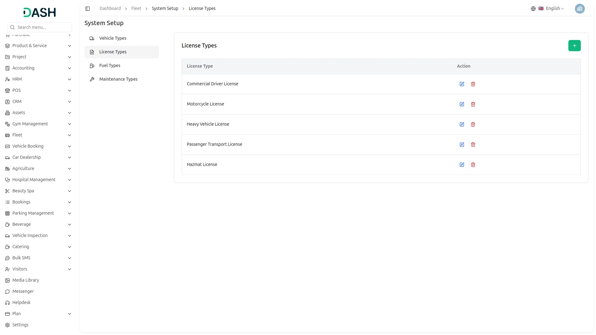Edit the Passenger Transport License entry
596x335 pixels.
tap(462, 145)
